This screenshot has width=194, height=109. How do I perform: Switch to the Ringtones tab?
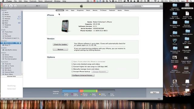80,10
